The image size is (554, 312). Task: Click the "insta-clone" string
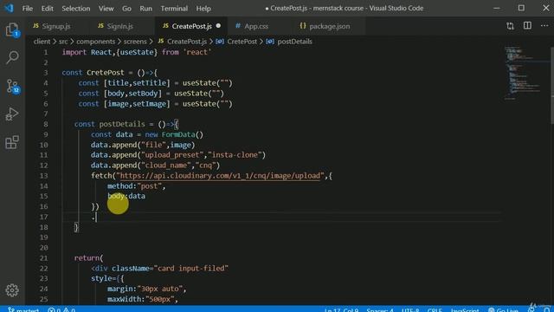pyautogui.click(x=235, y=155)
